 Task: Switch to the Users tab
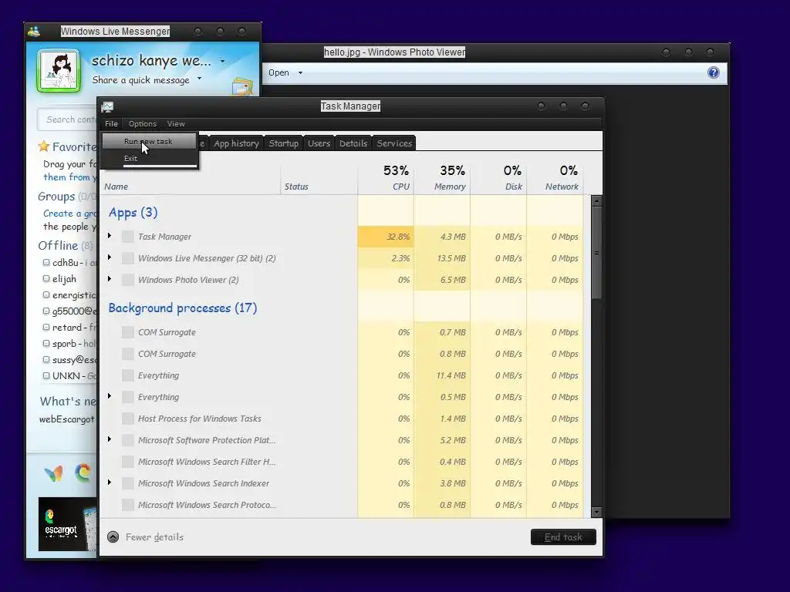click(x=319, y=143)
